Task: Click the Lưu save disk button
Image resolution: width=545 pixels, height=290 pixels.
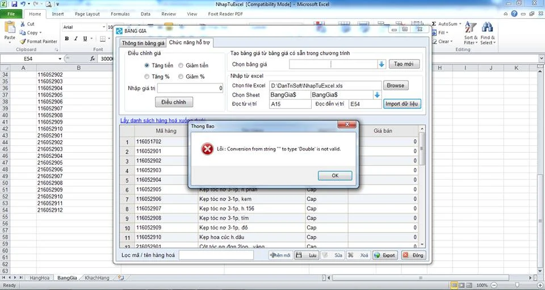Action: click(x=306, y=255)
